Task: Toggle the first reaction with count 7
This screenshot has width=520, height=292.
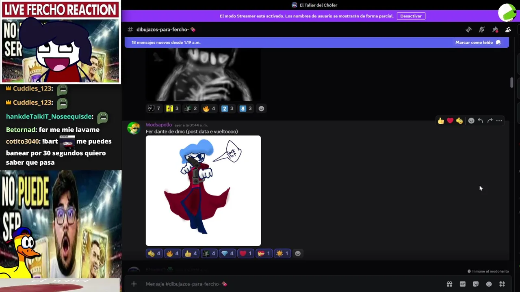Action: click(x=154, y=108)
